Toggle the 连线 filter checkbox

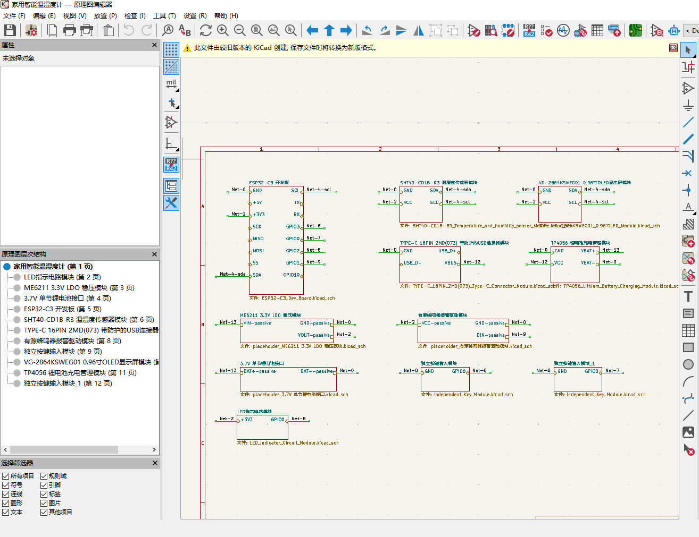[6, 494]
